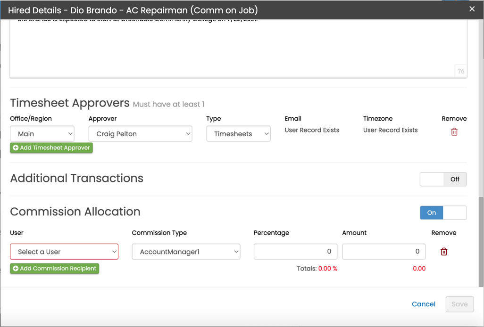484x327 pixels.
Task: Open the Office/Region dropdown showing Main
Action: tap(42, 134)
